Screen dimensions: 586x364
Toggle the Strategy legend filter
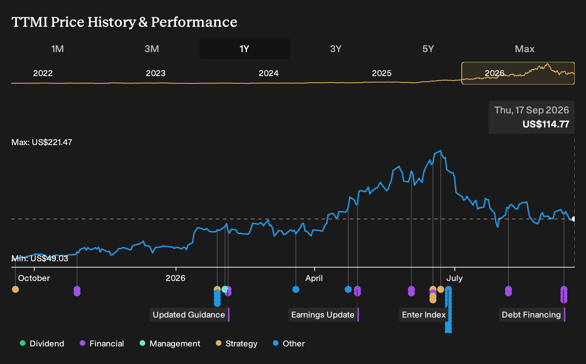(x=237, y=344)
